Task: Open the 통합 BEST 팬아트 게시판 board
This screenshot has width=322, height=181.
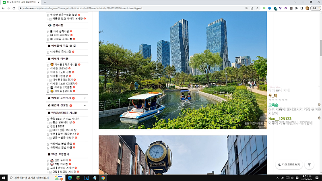Action: tap(64, 119)
